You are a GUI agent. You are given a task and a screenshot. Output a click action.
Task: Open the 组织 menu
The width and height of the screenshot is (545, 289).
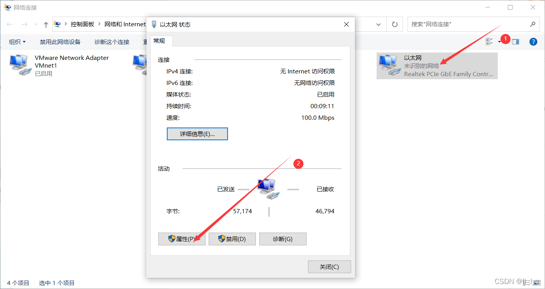tap(17, 42)
